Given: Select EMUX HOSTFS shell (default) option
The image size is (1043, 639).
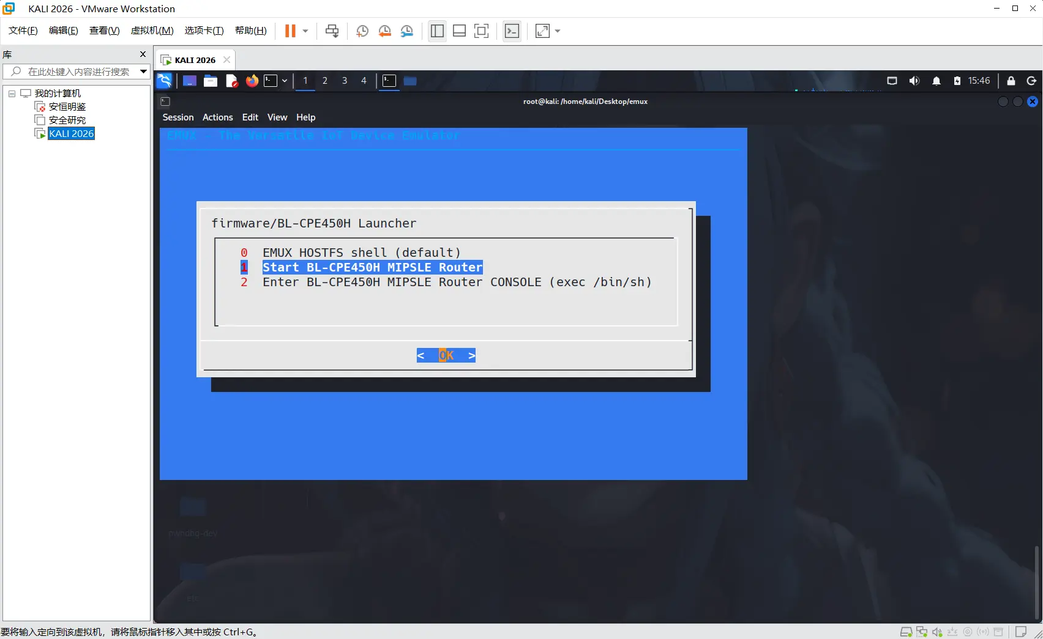Looking at the screenshot, I should point(351,253).
